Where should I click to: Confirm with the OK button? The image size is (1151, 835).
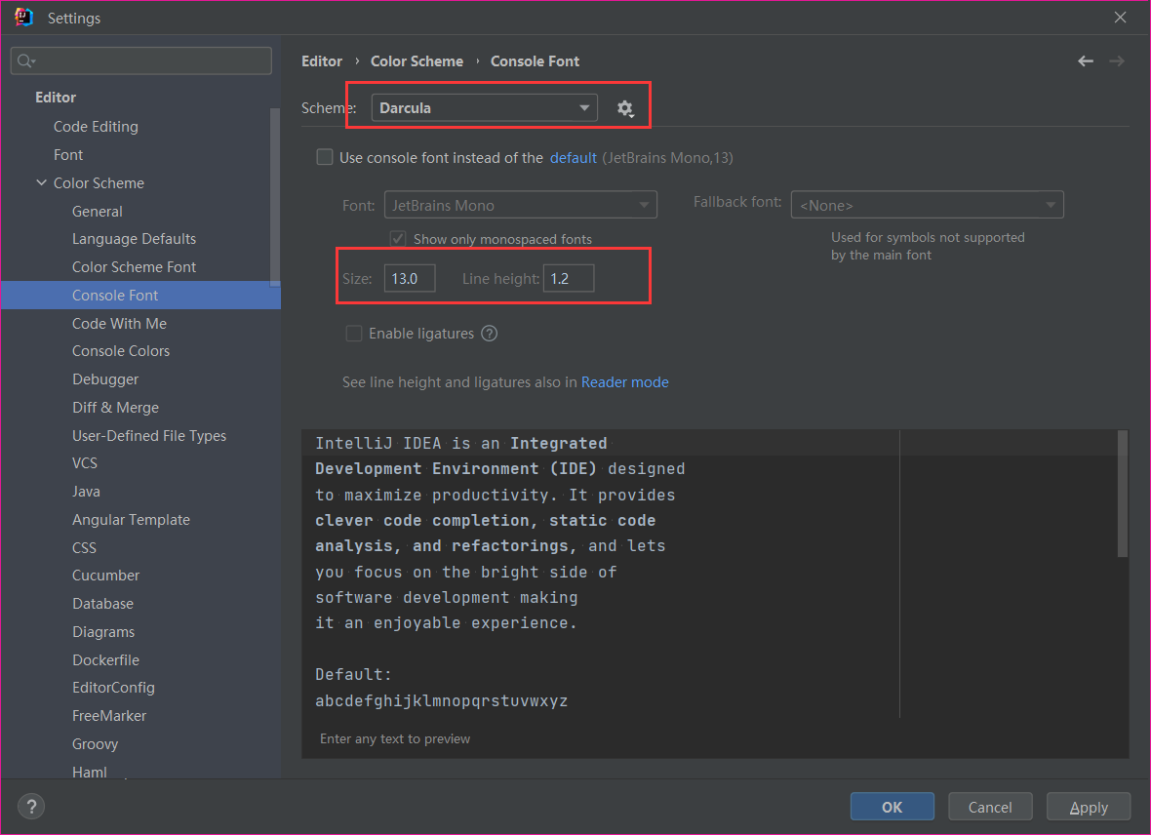[x=892, y=807]
